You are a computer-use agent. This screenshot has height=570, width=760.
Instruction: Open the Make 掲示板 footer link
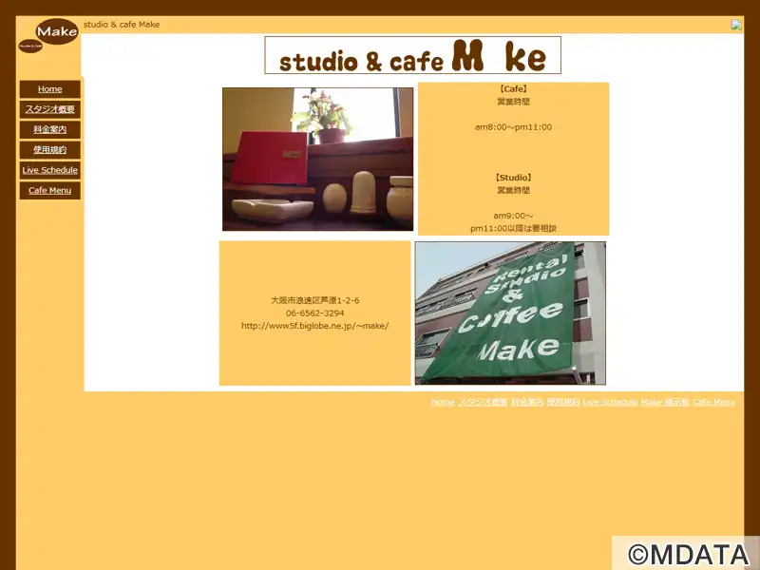point(665,403)
